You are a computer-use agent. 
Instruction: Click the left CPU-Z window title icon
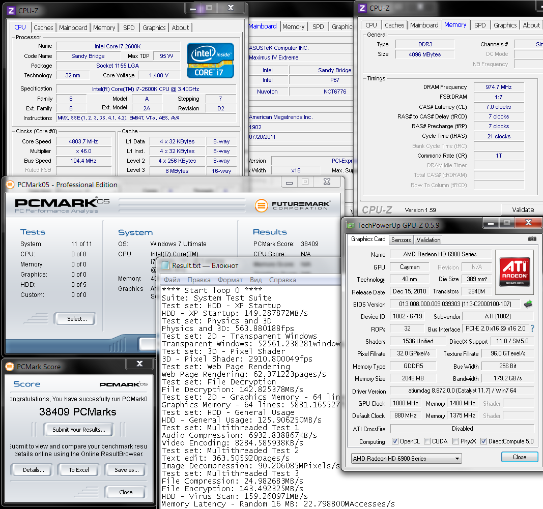coord(11,11)
